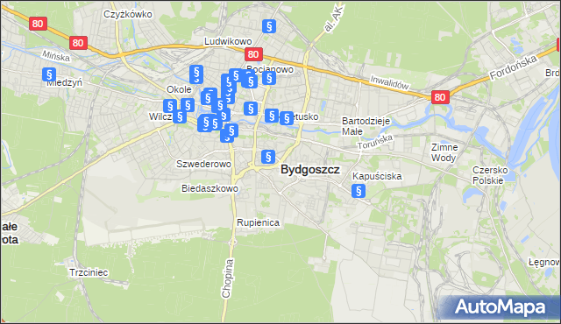
Task: Click the Mińska street label
Action: tap(56, 55)
